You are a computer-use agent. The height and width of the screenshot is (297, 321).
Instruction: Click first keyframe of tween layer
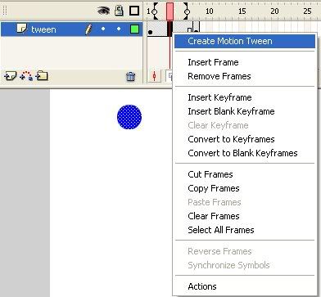coord(150,32)
